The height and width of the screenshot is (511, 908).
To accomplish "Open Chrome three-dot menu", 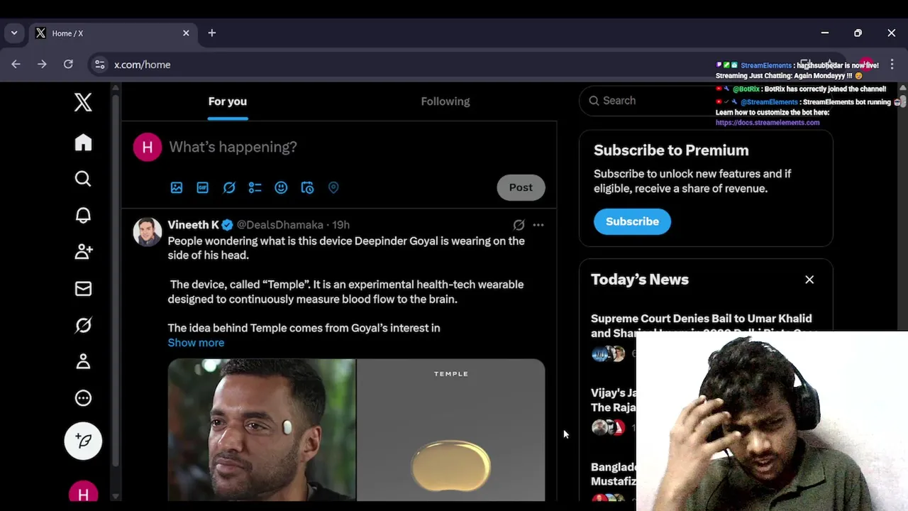I will coord(892,65).
